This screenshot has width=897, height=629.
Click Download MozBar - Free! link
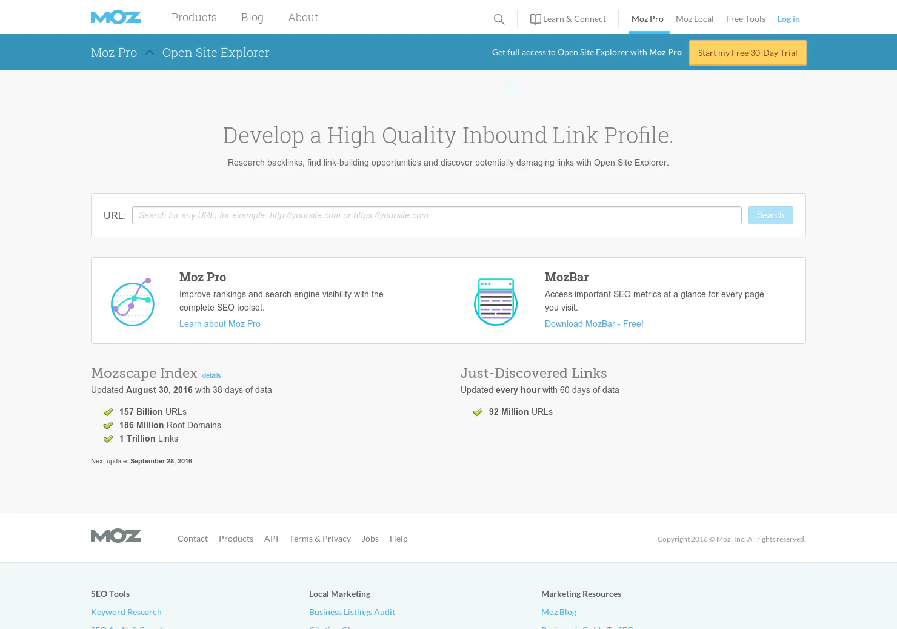[594, 324]
